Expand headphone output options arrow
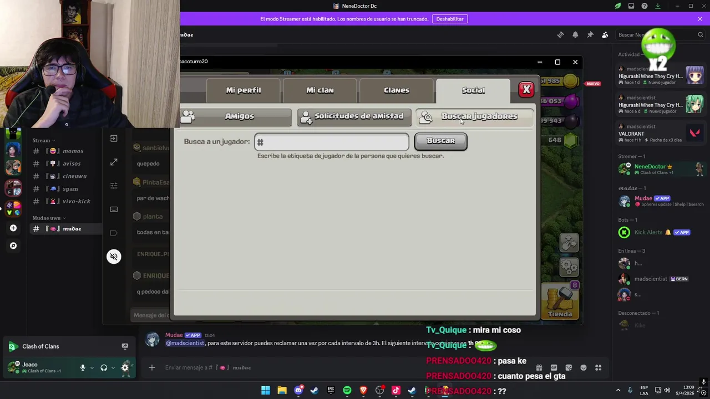The width and height of the screenshot is (710, 399). click(113, 367)
